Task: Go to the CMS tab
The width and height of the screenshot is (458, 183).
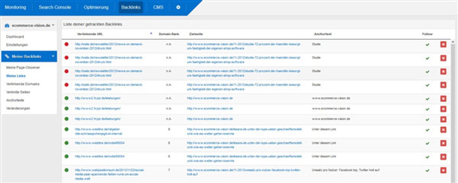Action: 158,7
